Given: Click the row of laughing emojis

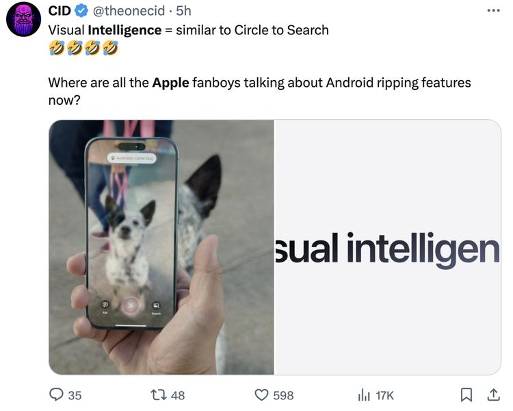Looking at the screenshot, I should 83,48.
